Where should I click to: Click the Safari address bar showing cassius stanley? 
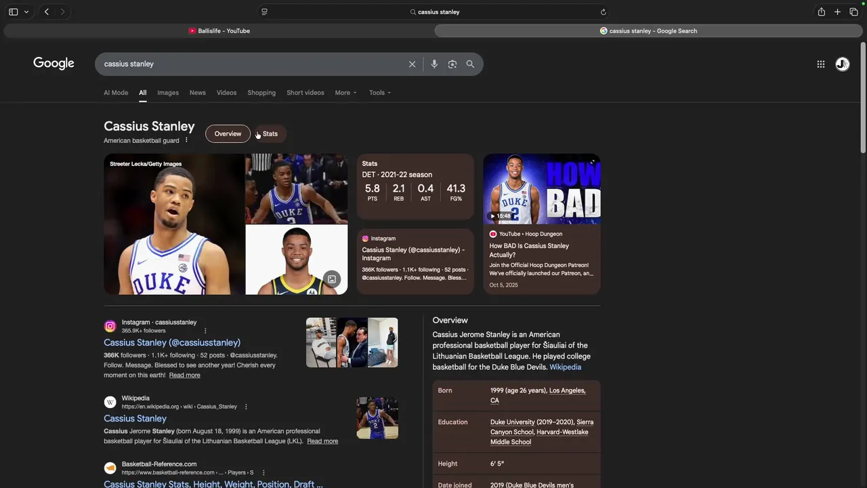pyautogui.click(x=433, y=12)
